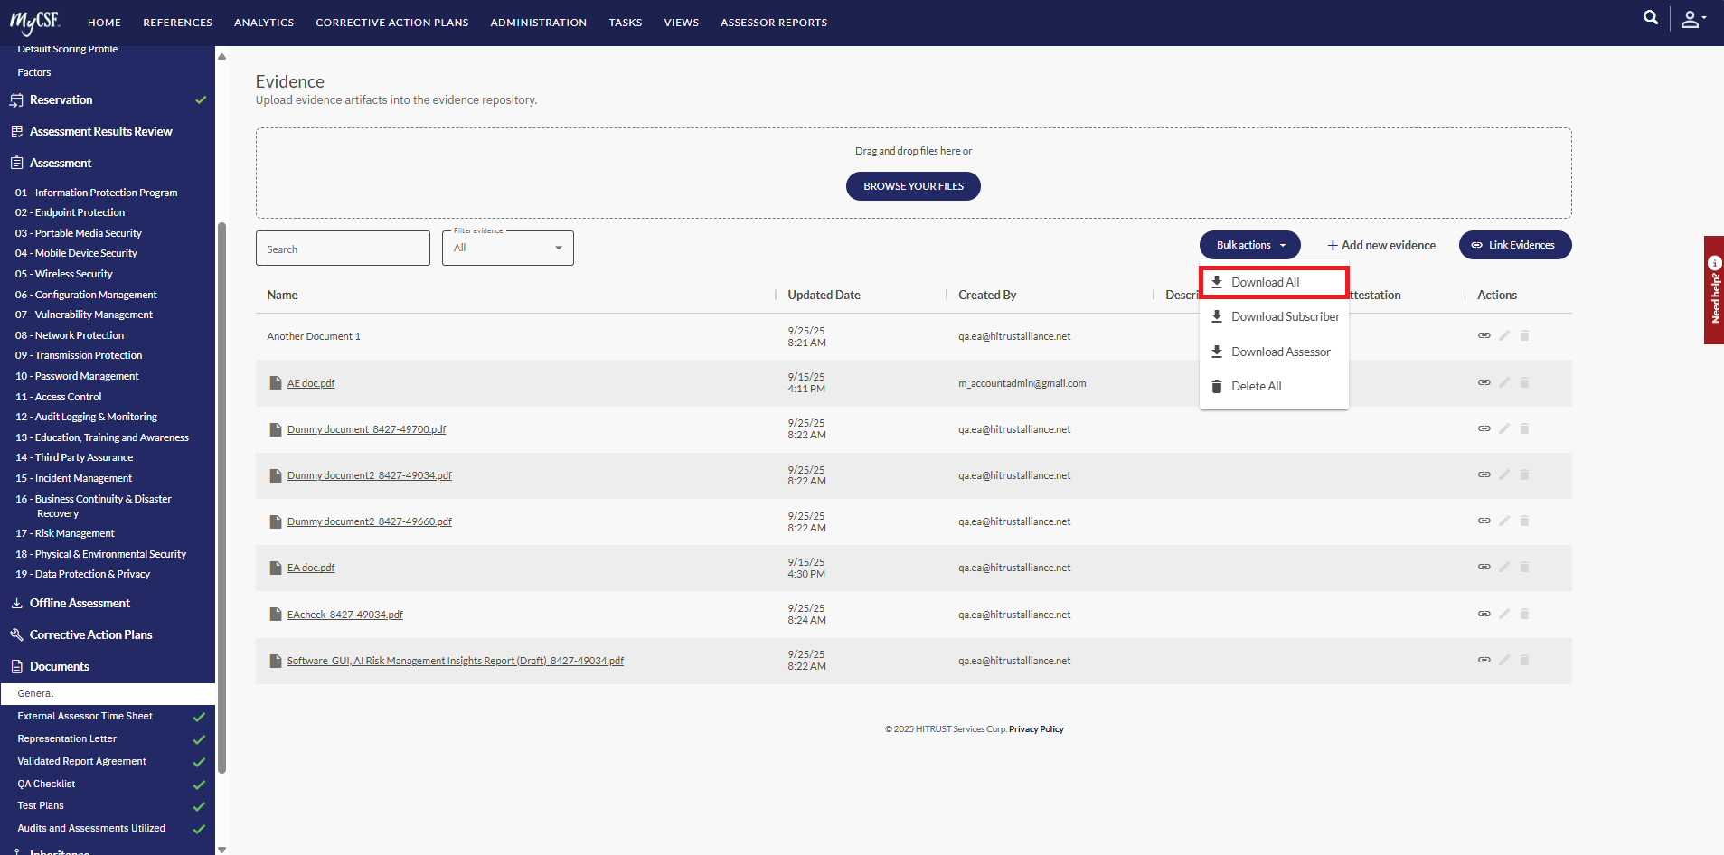Image resolution: width=1724 pixels, height=855 pixels.
Task: Collapse the Bulk actions dropdown
Action: point(1249,245)
